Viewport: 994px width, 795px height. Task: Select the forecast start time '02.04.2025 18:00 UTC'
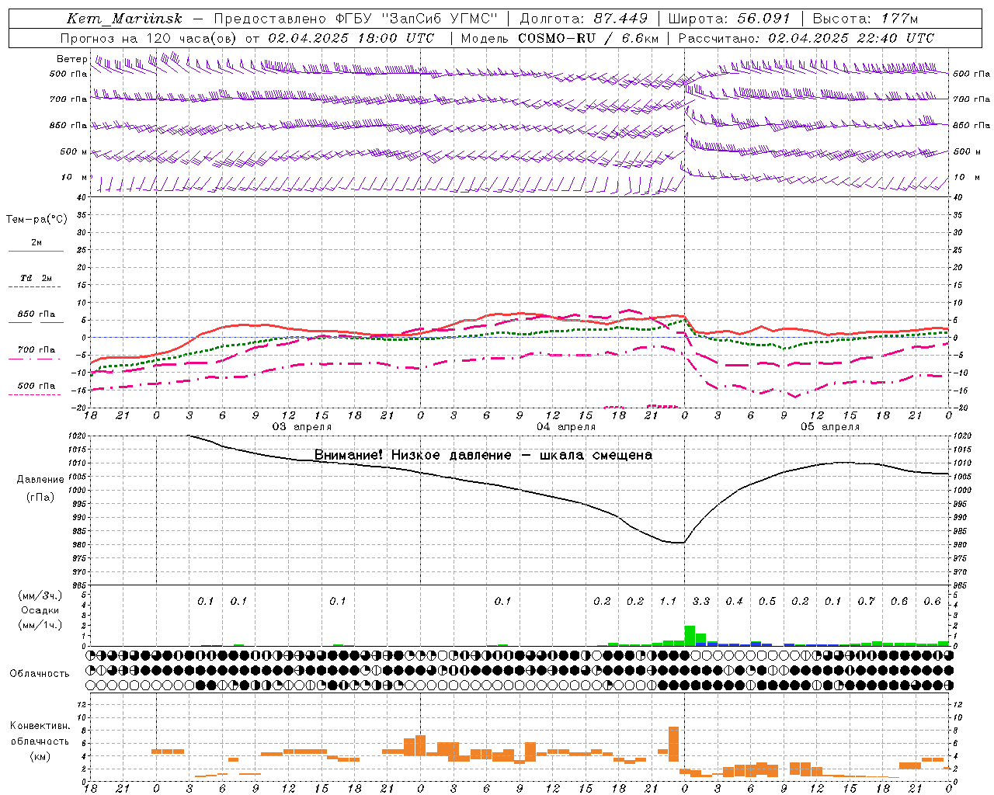351,38
